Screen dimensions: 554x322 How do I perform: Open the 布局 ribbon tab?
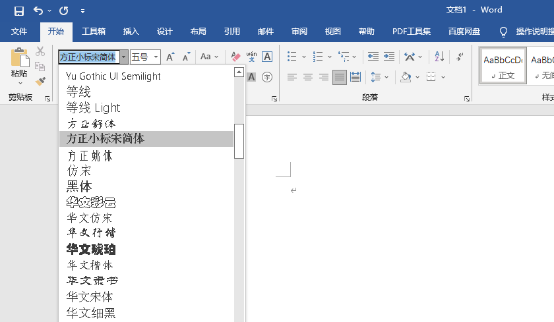[199, 32]
